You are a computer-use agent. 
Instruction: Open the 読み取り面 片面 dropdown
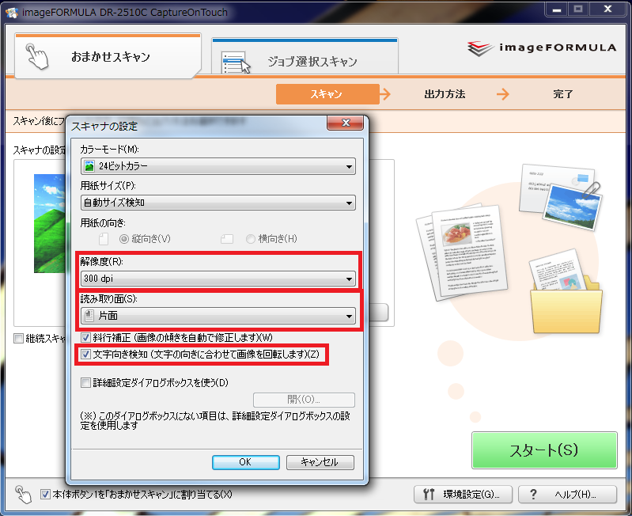point(218,316)
